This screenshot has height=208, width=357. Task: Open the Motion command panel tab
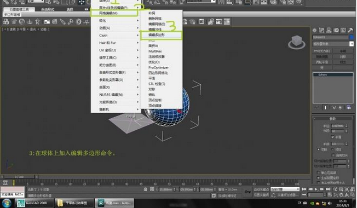[x=336, y=30]
